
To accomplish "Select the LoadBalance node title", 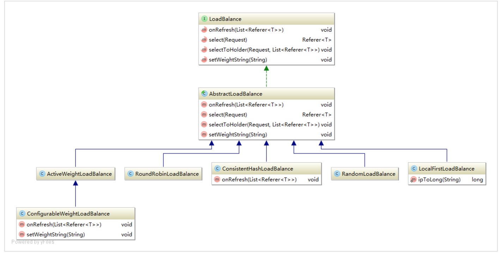I will pyautogui.click(x=225, y=19).
